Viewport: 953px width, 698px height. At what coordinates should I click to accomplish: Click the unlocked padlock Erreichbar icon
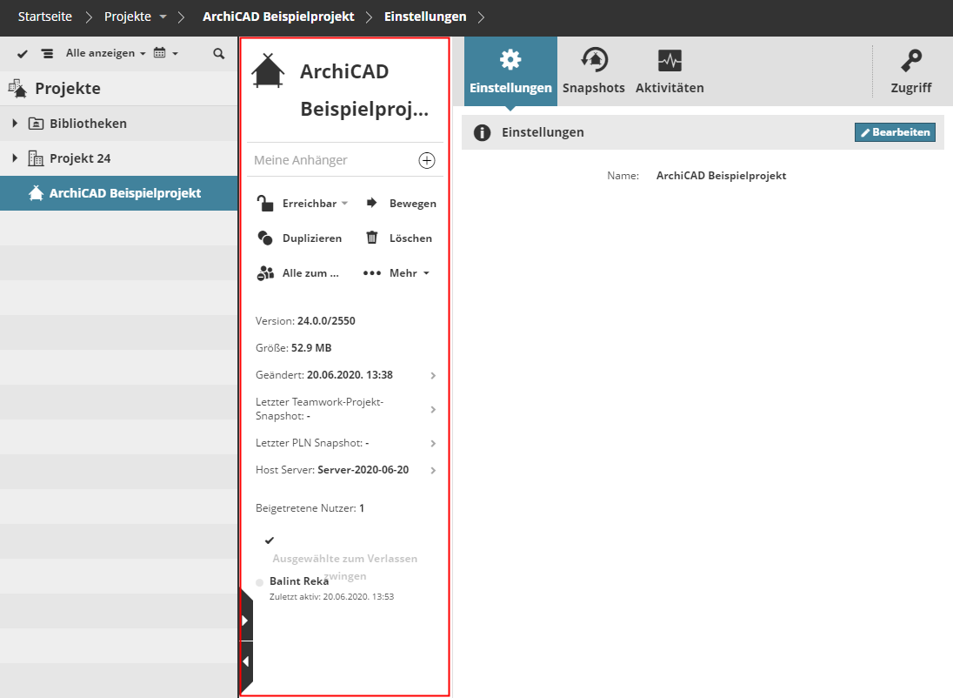point(265,204)
